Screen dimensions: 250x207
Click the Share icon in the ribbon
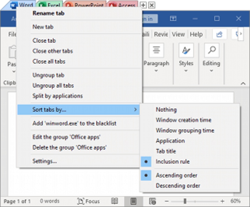pyautogui.click(x=219, y=34)
